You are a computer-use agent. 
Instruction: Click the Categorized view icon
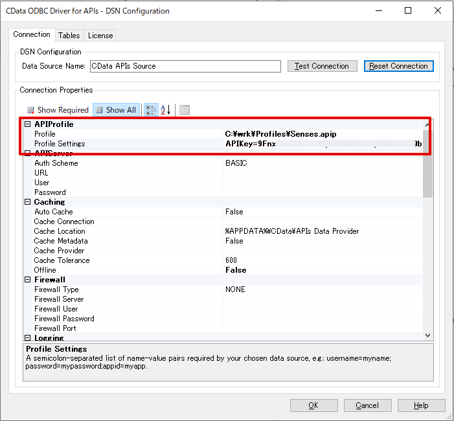point(150,110)
